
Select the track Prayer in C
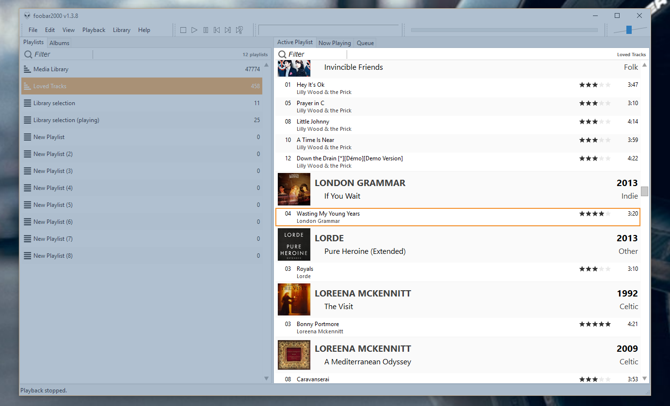click(458, 107)
